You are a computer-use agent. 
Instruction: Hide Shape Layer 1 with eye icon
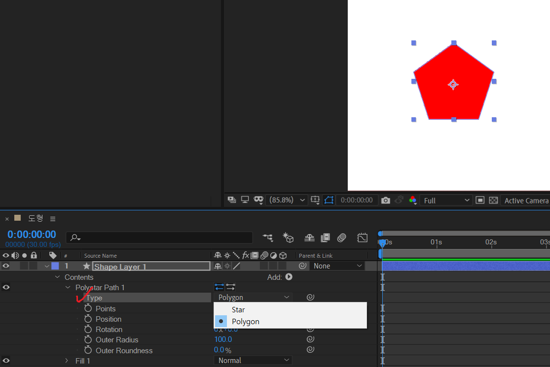(x=6, y=266)
